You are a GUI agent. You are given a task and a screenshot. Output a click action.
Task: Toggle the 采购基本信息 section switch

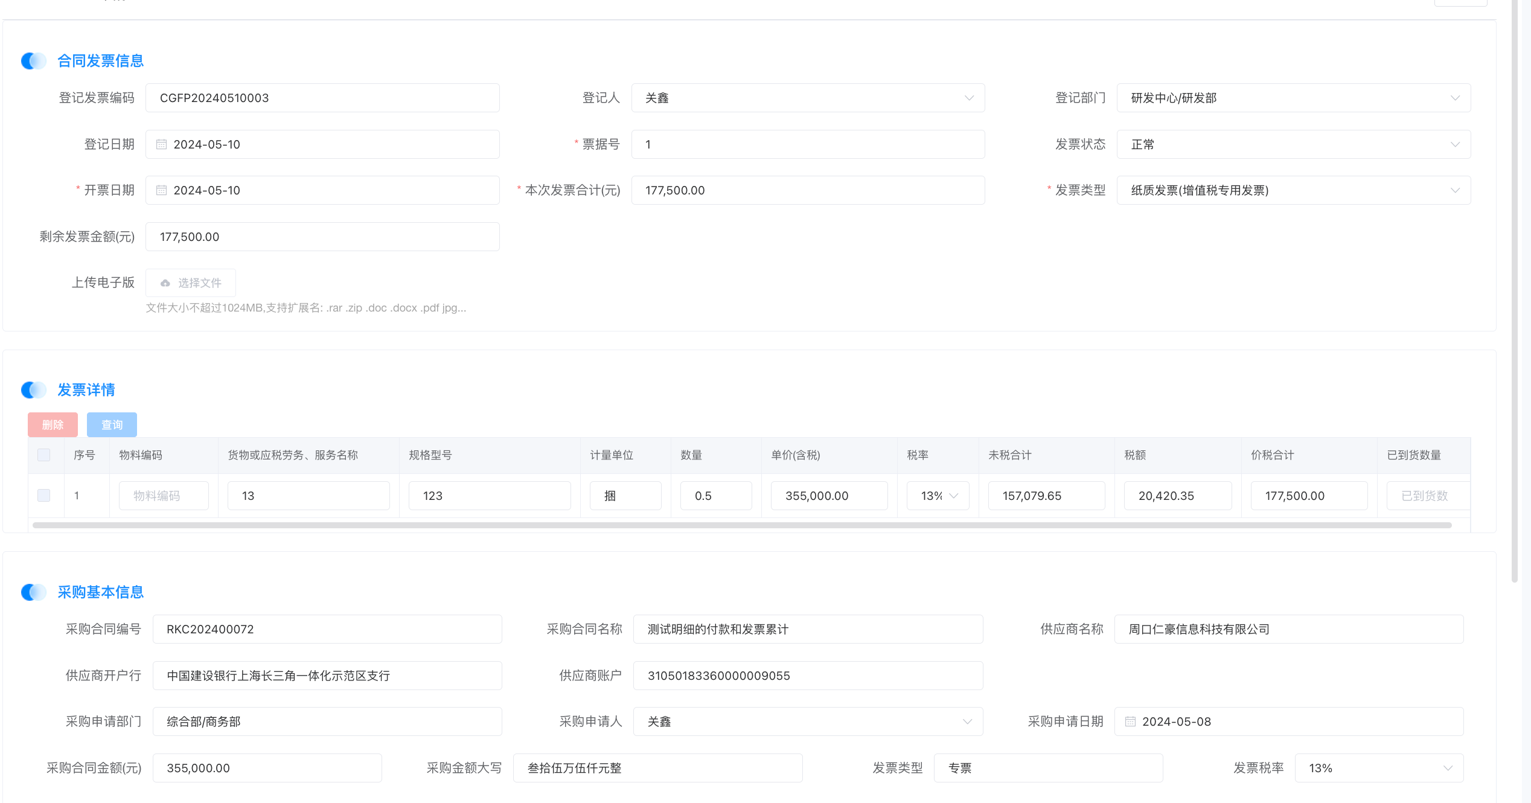(x=34, y=592)
